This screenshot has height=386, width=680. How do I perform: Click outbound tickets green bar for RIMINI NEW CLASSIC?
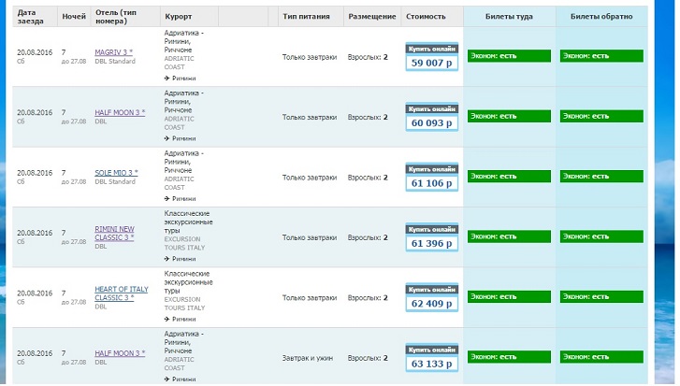point(509,236)
